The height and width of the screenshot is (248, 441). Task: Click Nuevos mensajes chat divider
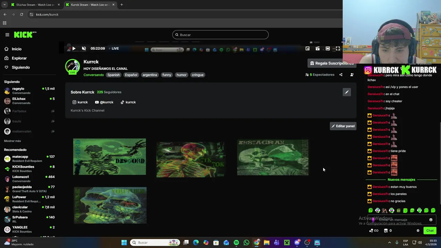pyautogui.click(x=401, y=180)
